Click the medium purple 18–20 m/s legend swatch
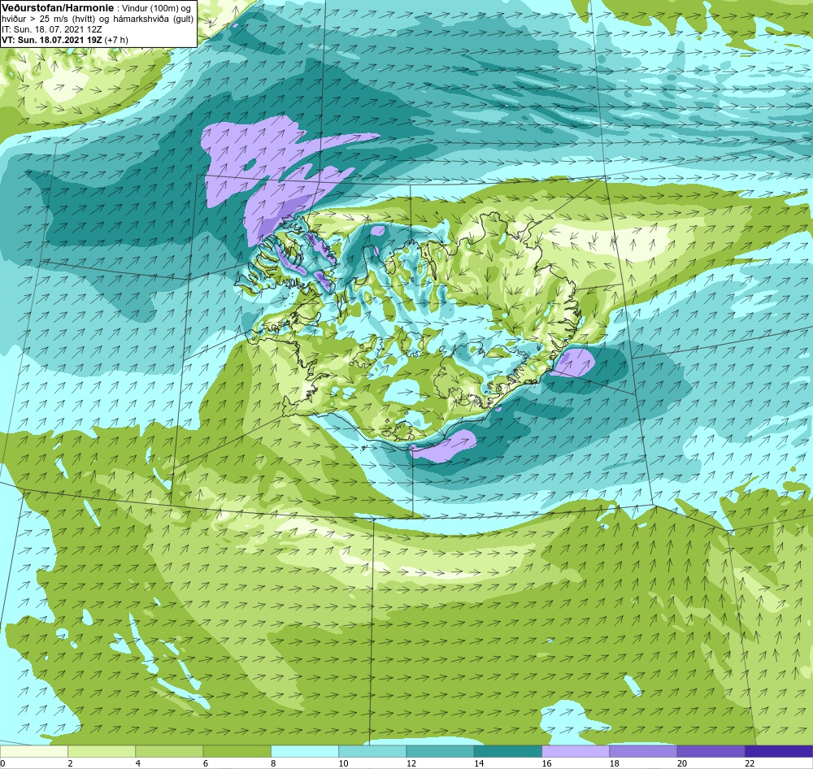 pyautogui.click(x=643, y=751)
